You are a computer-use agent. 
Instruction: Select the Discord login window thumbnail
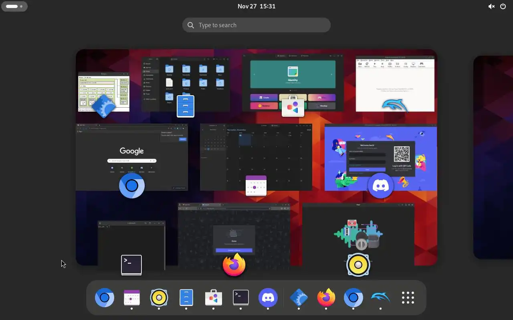pos(381,157)
